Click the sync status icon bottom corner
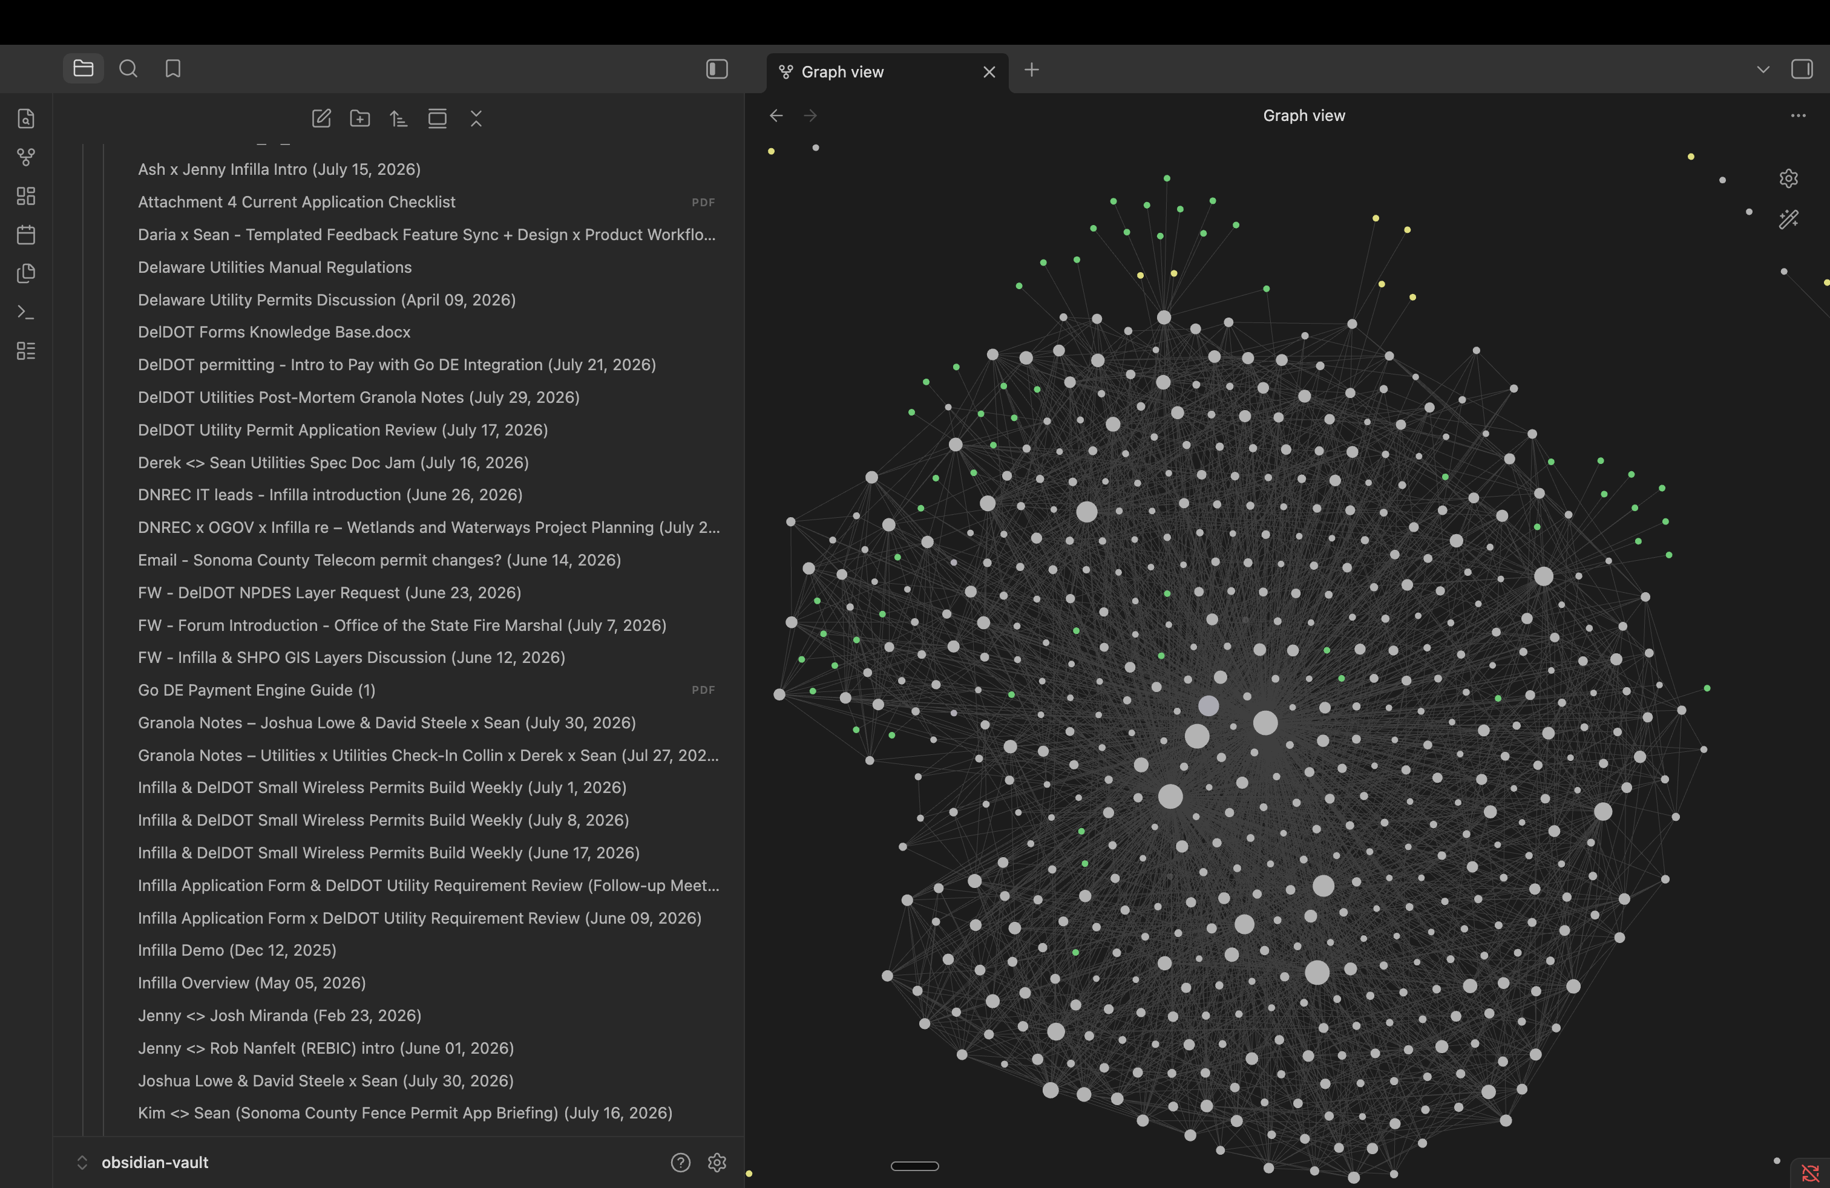This screenshot has height=1188, width=1830. [x=1810, y=1173]
